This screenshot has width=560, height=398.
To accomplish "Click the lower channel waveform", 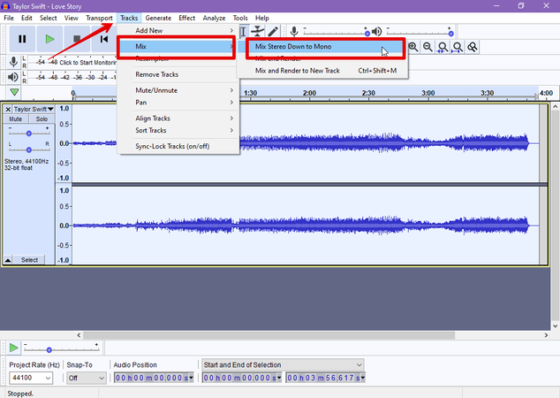I will coord(306,226).
